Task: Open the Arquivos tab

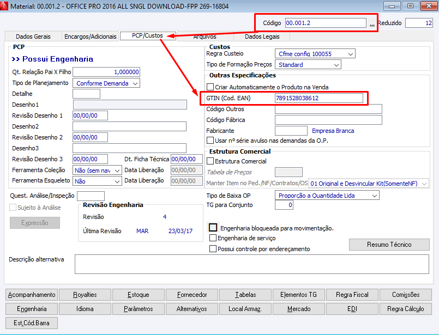Action: tap(205, 36)
